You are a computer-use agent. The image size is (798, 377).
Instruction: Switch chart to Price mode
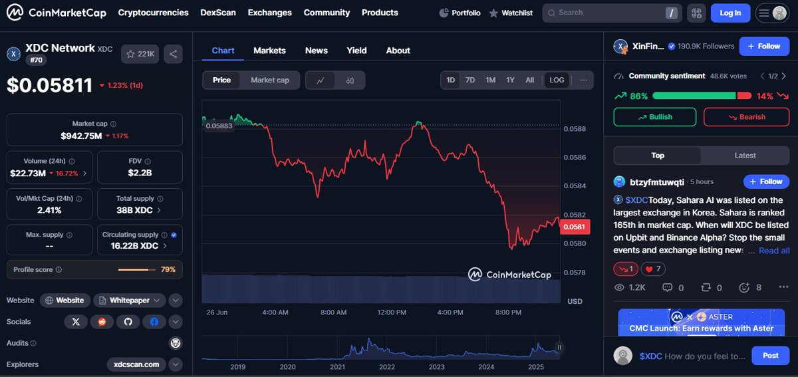(x=222, y=80)
